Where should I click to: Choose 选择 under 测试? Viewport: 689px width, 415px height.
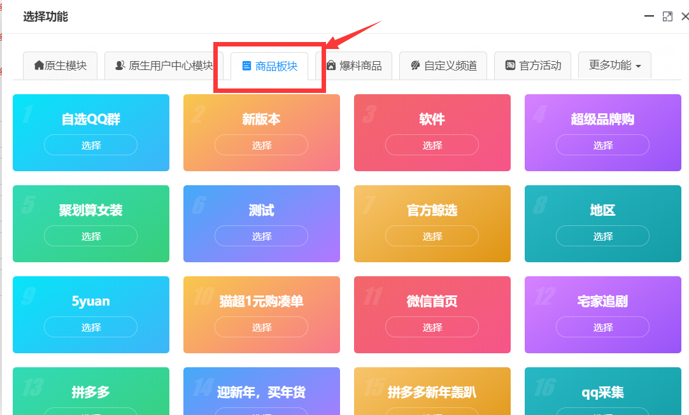click(x=262, y=236)
